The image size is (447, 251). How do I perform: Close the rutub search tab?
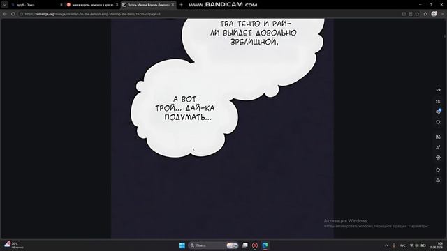coord(61,5)
